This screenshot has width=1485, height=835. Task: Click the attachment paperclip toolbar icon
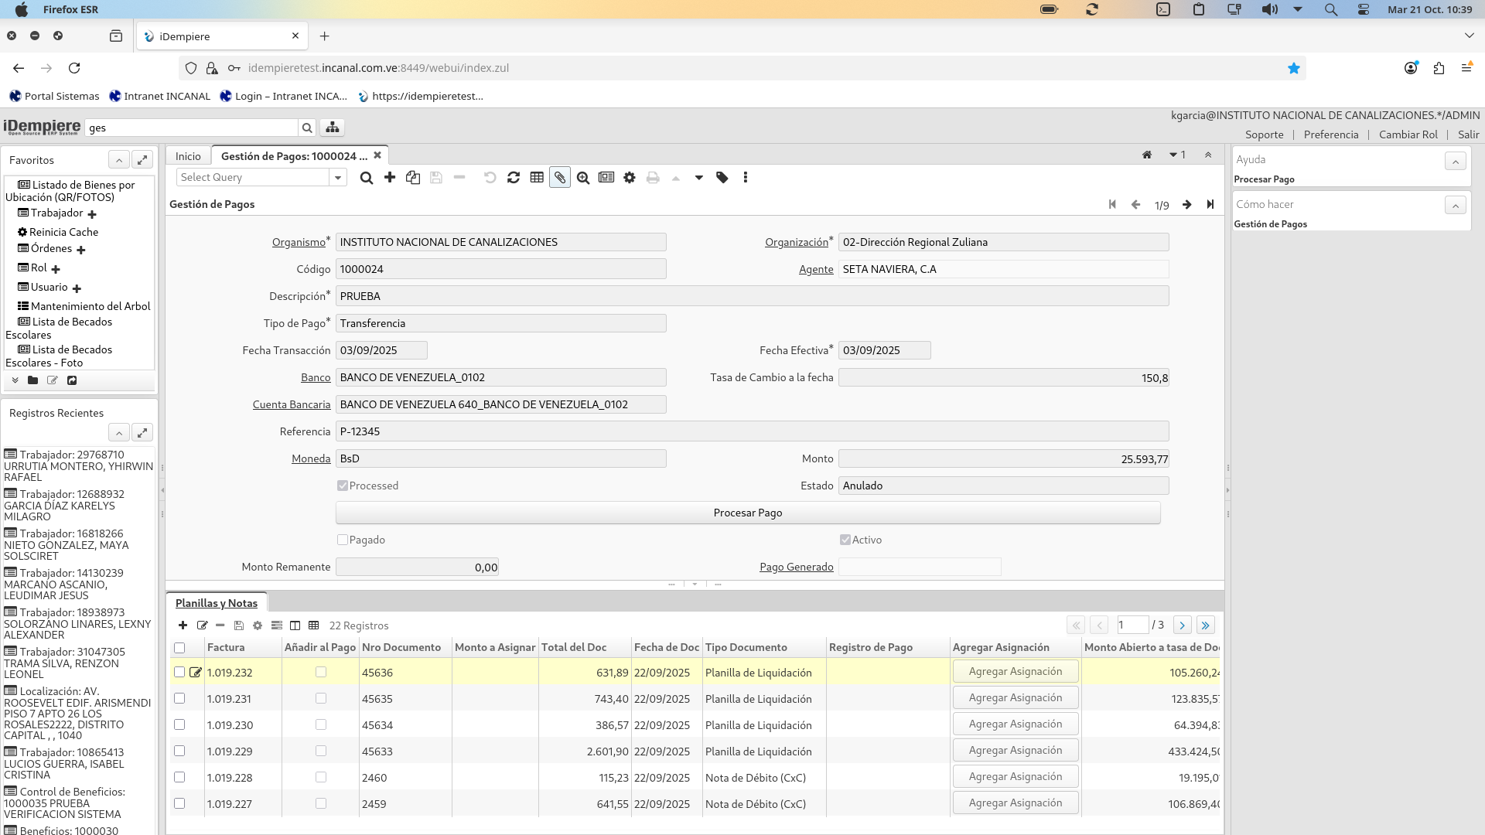[x=559, y=178]
